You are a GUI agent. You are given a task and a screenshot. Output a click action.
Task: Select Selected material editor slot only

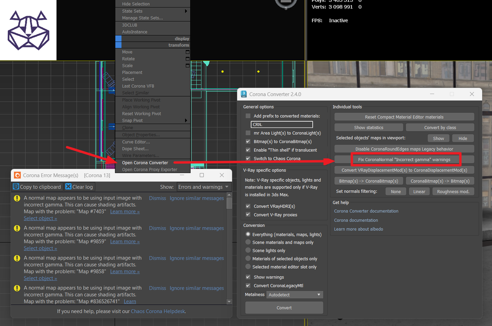tap(248, 267)
